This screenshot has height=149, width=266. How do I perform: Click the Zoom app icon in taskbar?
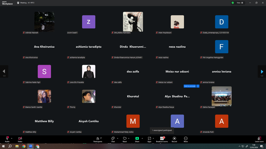(30, 146)
